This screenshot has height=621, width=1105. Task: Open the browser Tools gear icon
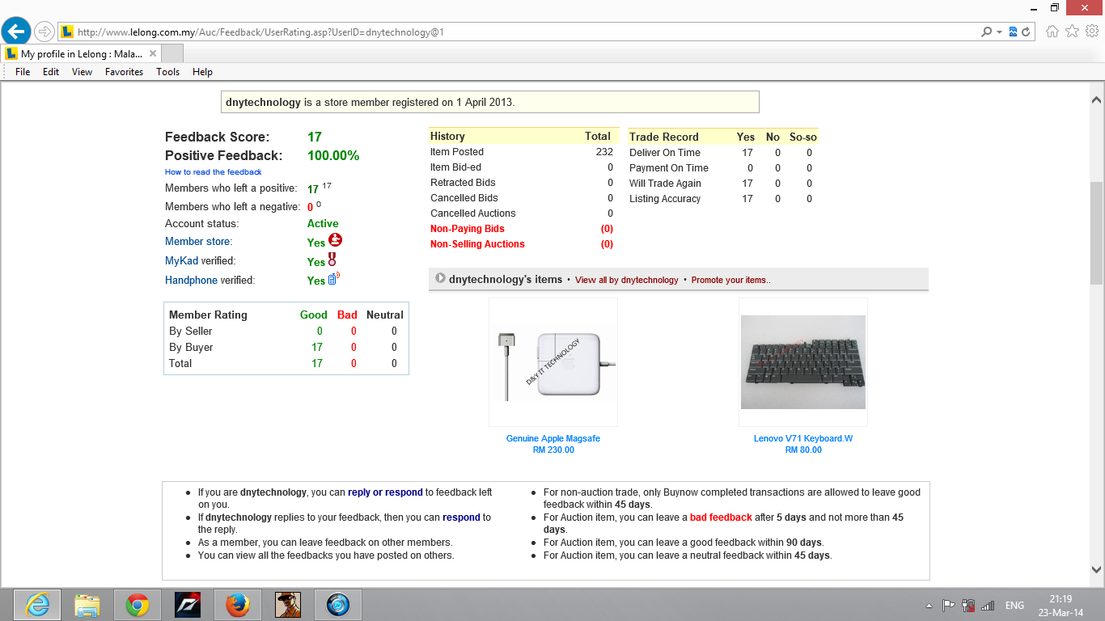tap(1091, 32)
